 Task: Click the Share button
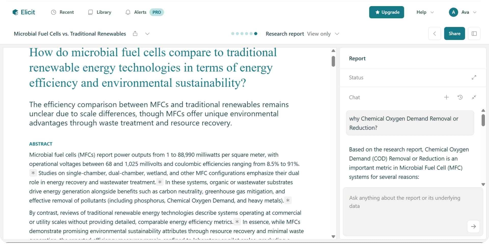[454, 34]
